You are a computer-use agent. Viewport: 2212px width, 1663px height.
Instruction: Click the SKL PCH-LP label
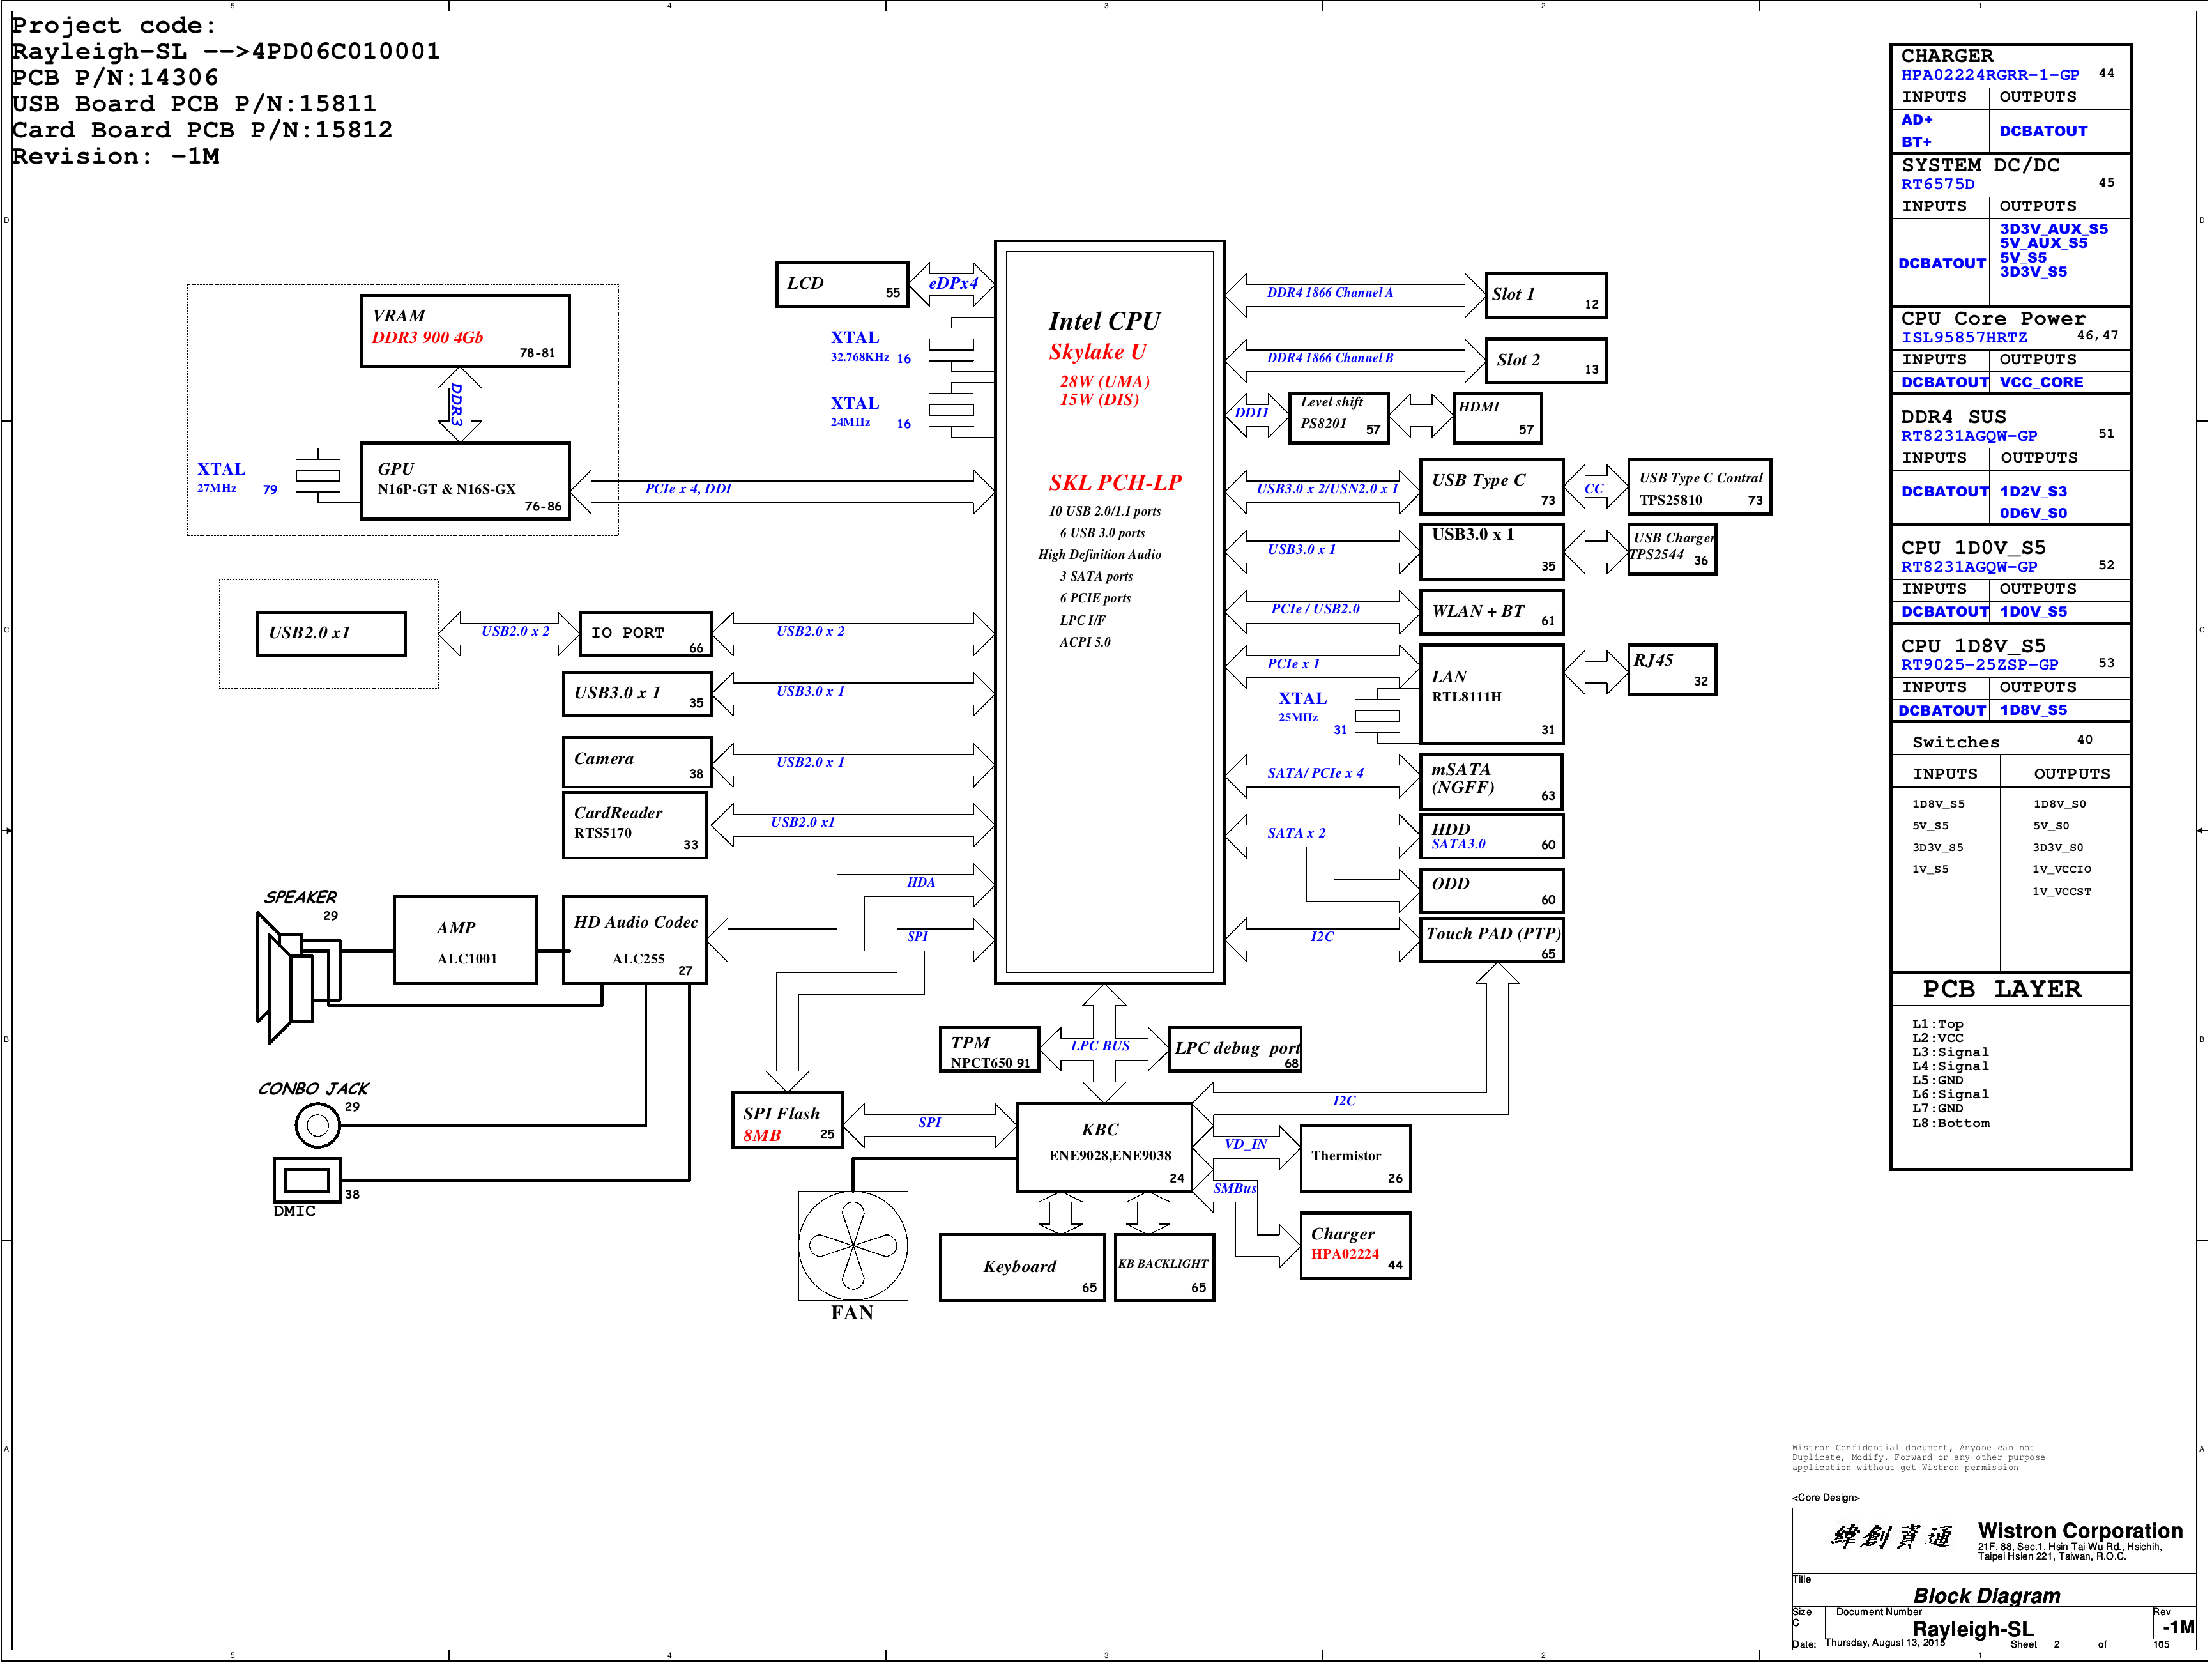(x=1115, y=482)
